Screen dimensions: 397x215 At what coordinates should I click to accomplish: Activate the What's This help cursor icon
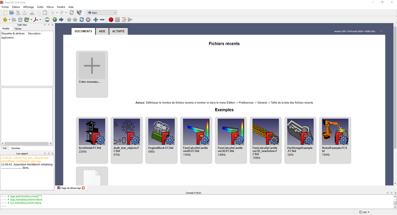pos(79,12)
